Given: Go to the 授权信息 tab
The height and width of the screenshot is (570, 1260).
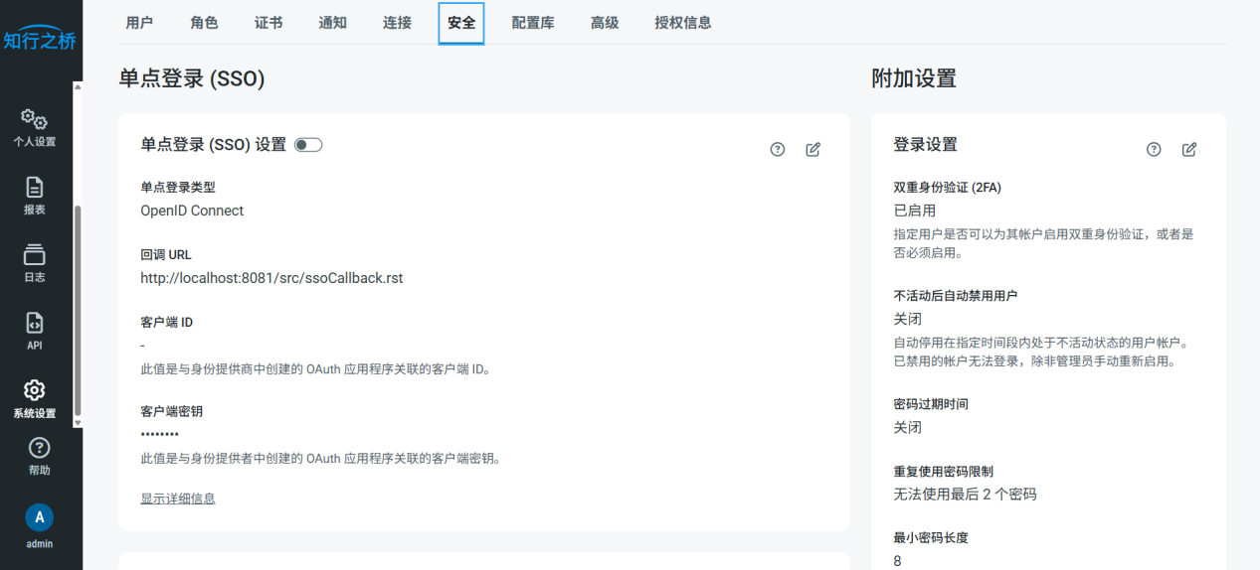Looking at the screenshot, I should tap(683, 23).
